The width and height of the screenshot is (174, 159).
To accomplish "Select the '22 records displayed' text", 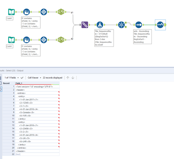I will tap(53, 78).
